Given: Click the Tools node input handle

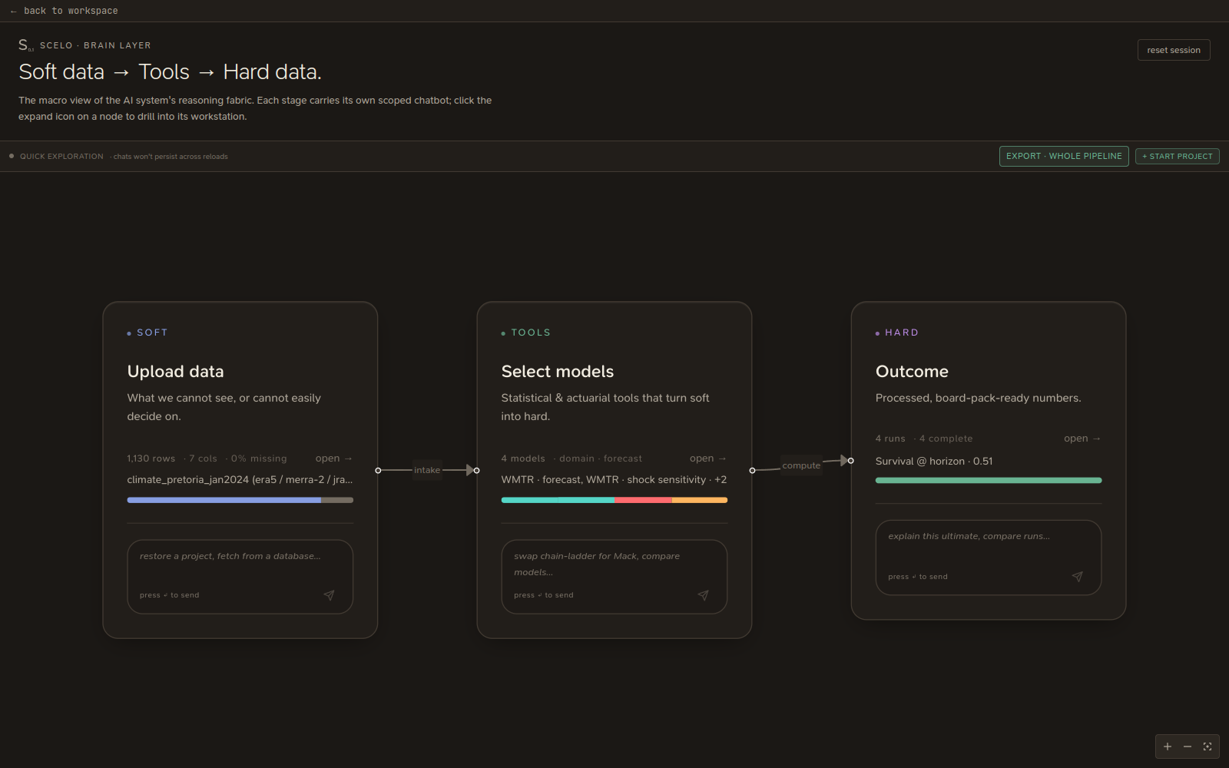Looking at the screenshot, I should click(x=477, y=470).
